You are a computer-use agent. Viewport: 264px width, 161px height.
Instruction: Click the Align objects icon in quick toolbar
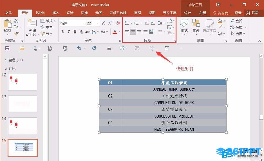[x=109, y=48]
